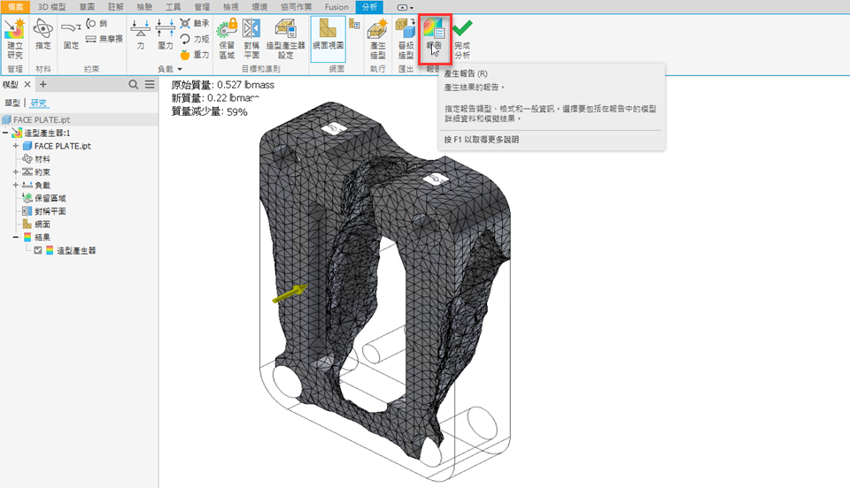The width and height of the screenshot is (850, 488).
Task: Switch to the Fusion tab
Action: tap(336, 7)
